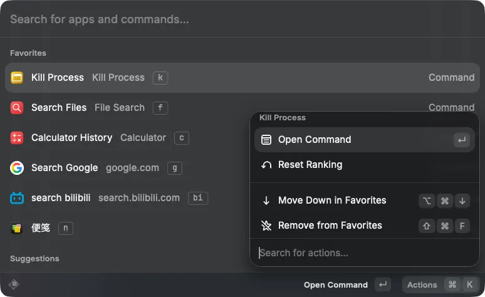Click the Kill Process yellow icon
The width and height of the screenshot is (485, 297).
[x=17, y=78]
